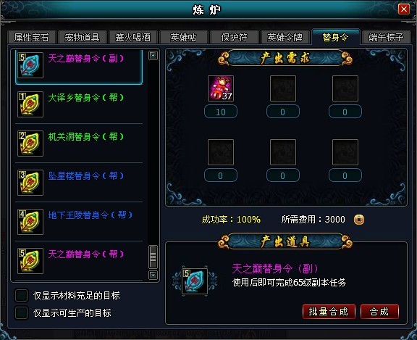Click the 批量合成 button
This screenshot has width=417, height=340.
pyautogui.click(x=329, y=312)
